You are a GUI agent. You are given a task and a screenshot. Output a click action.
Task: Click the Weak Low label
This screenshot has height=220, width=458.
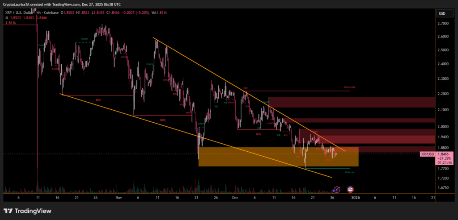349,172
